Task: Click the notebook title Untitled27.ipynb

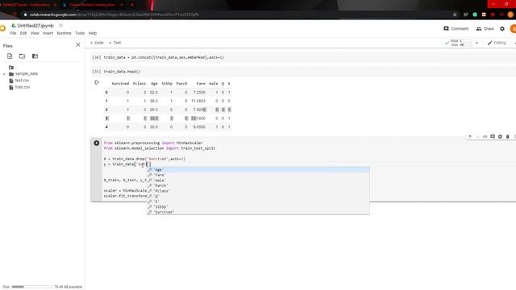Action: (x=35, y=25)
